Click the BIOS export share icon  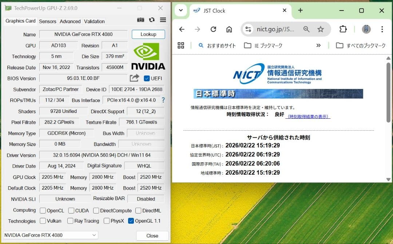coord(134,78)
